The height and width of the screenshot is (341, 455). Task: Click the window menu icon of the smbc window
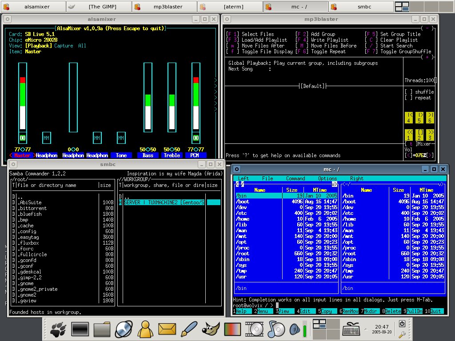13,164
